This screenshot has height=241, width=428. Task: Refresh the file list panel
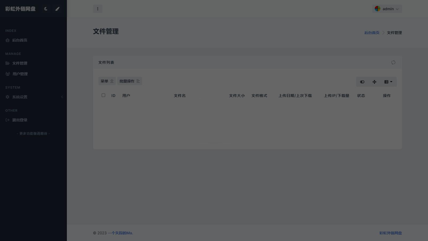[x=393, y=62]
